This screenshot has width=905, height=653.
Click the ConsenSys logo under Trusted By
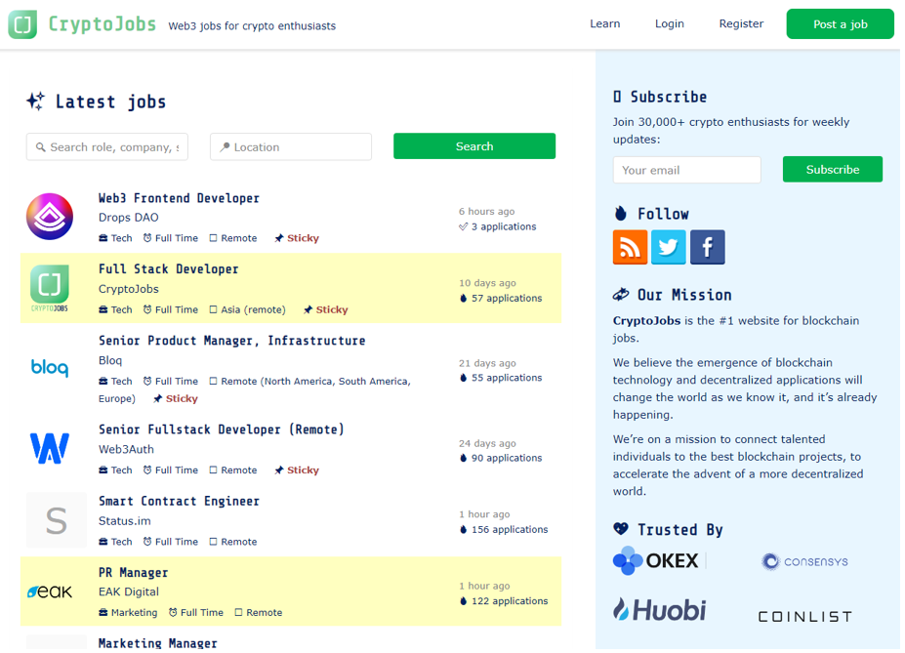[x=804, y=561]
